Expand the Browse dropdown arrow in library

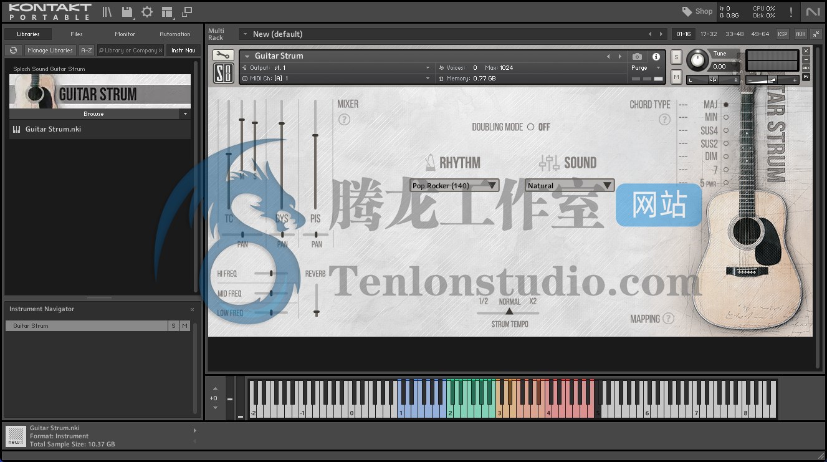tap(184, 114)
